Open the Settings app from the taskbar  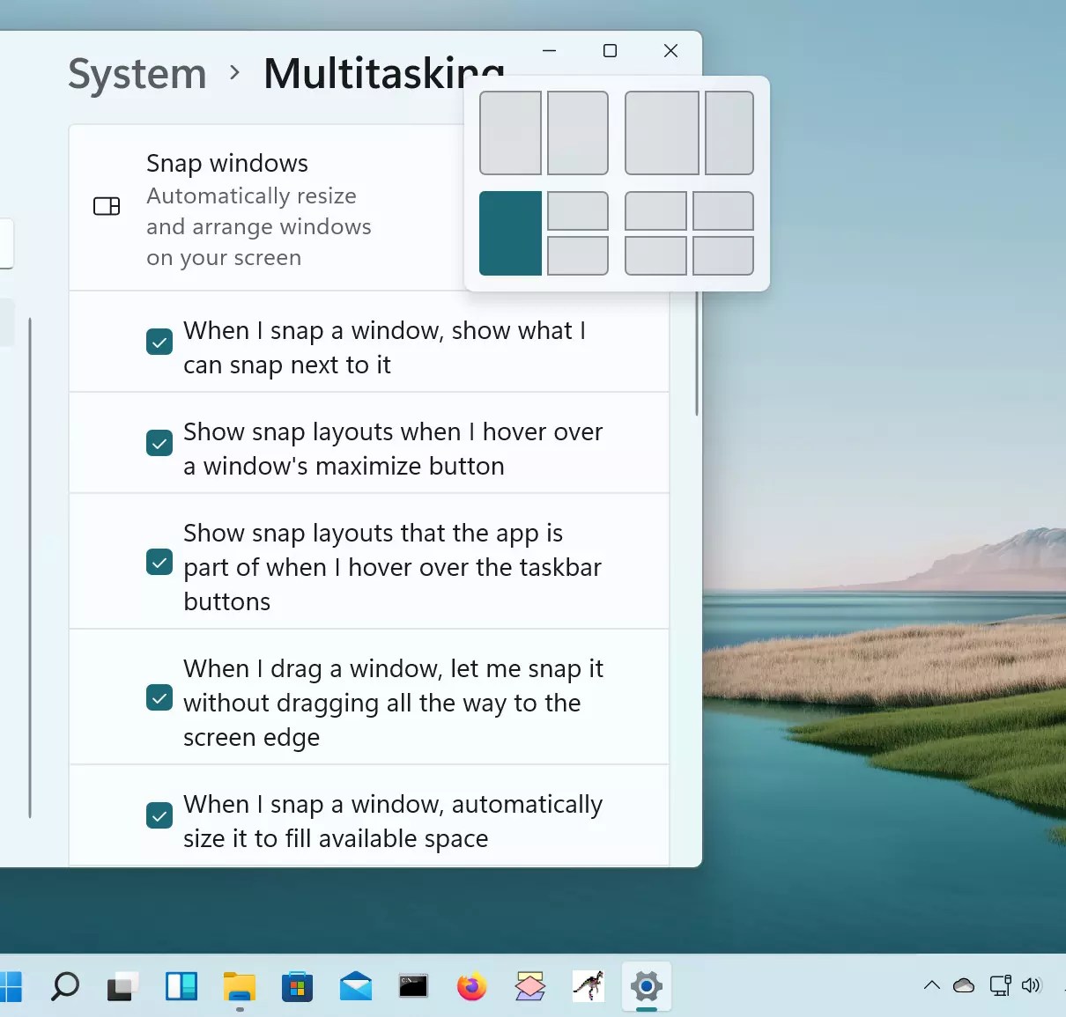tap(647, 986)
